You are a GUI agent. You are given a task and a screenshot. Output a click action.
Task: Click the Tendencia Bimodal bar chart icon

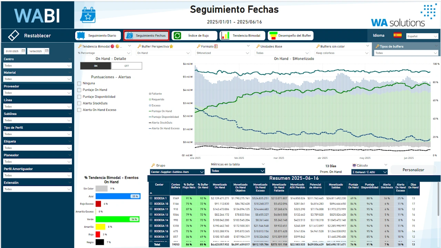pos(225,35)
